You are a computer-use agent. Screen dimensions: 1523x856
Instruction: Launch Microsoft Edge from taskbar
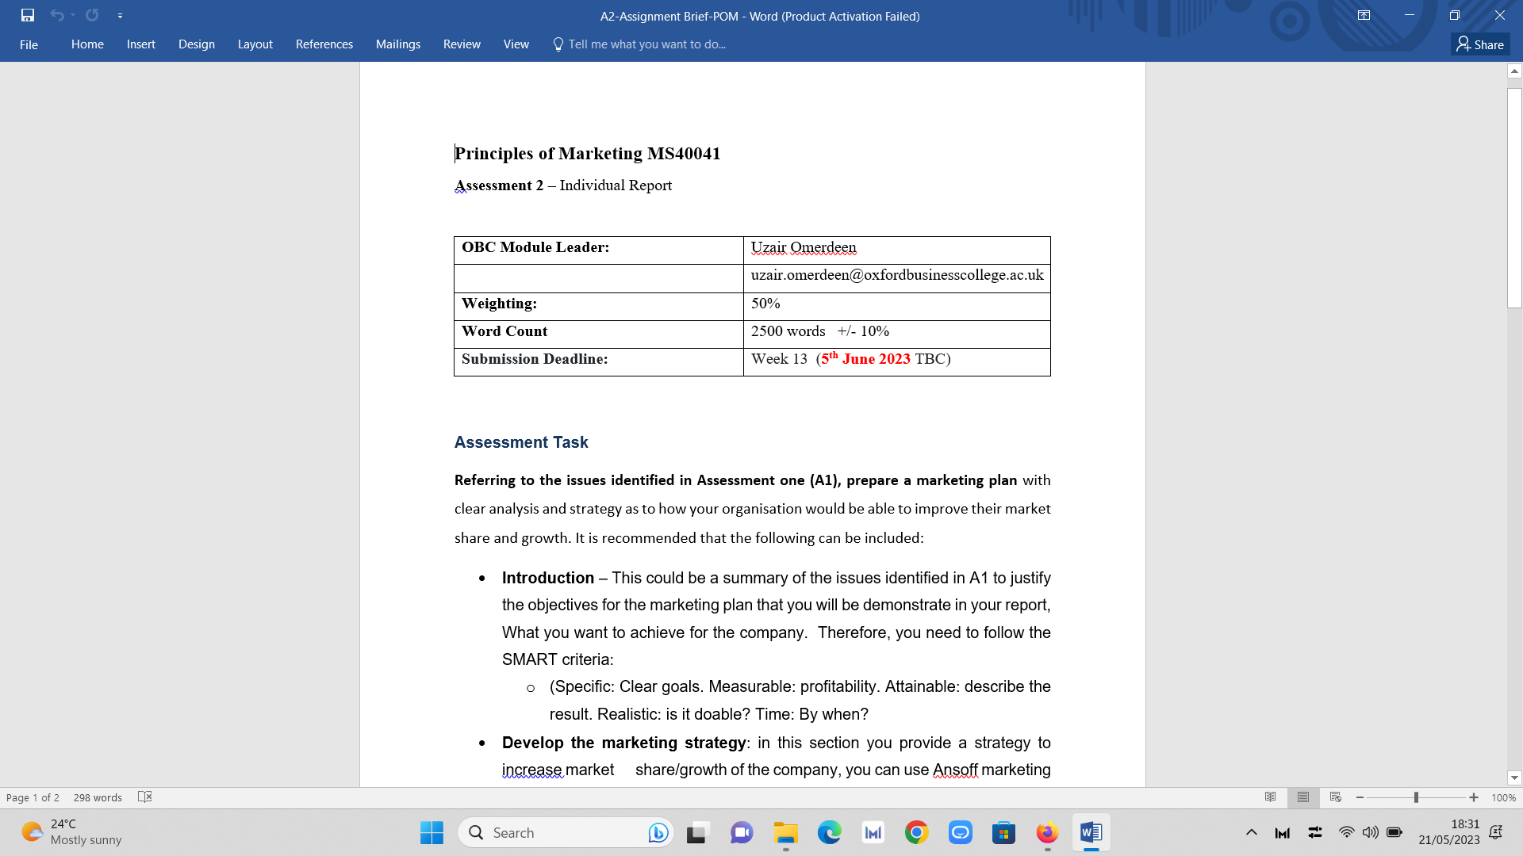(x=830, y=832)
